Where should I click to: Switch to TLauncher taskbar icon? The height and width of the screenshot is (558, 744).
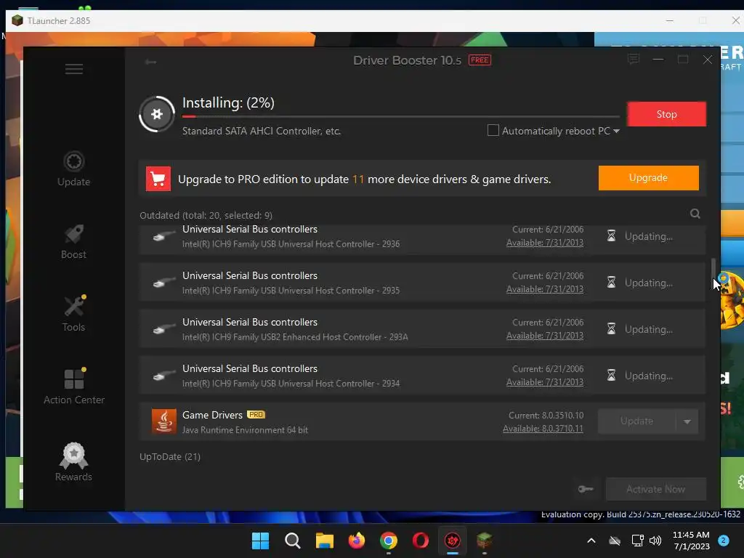click(485, 541)
